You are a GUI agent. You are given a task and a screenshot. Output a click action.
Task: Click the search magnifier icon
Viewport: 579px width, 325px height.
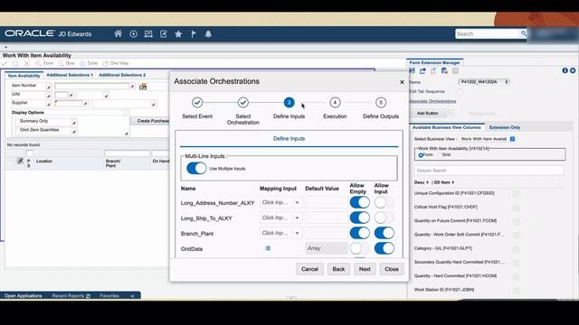[523, 33]
